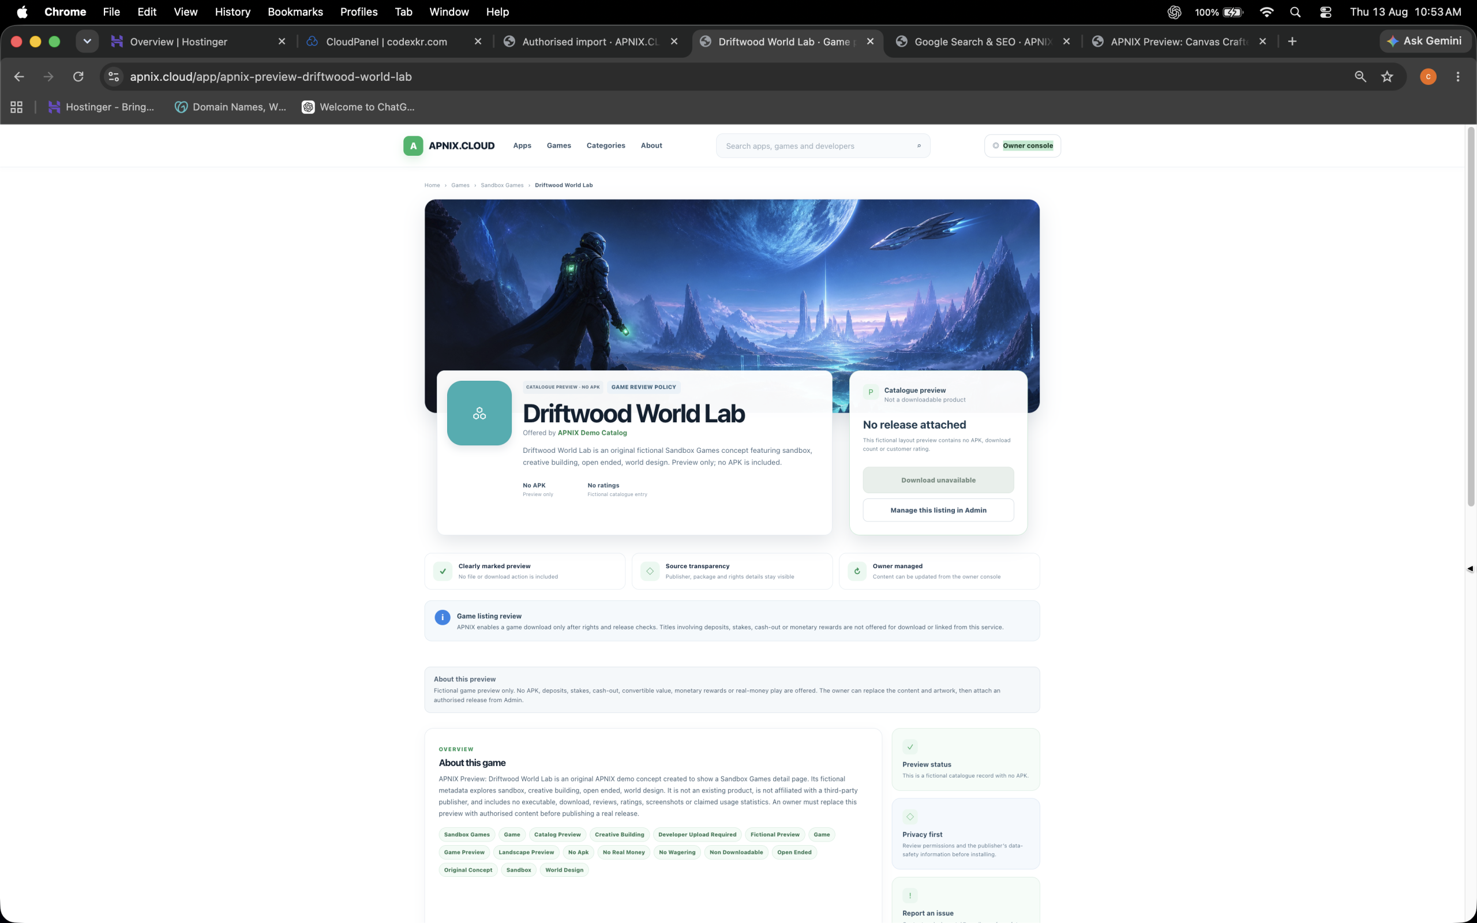The image size is (1477, 923).
Task: Click the Hostinger bookmark in bookmarks bar
Action: pos(102,107)
